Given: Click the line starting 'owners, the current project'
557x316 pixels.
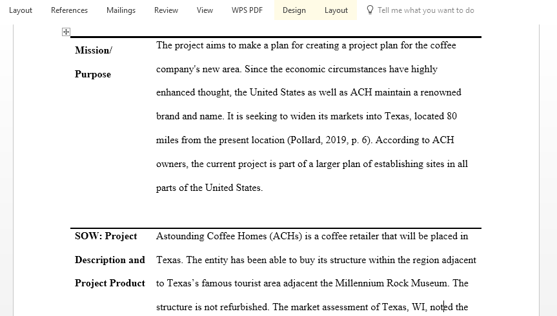Looking at the screenshot, I should (x=312, y=164).
